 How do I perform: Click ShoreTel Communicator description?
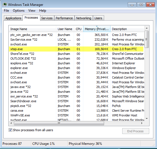(x=128, y=54)
